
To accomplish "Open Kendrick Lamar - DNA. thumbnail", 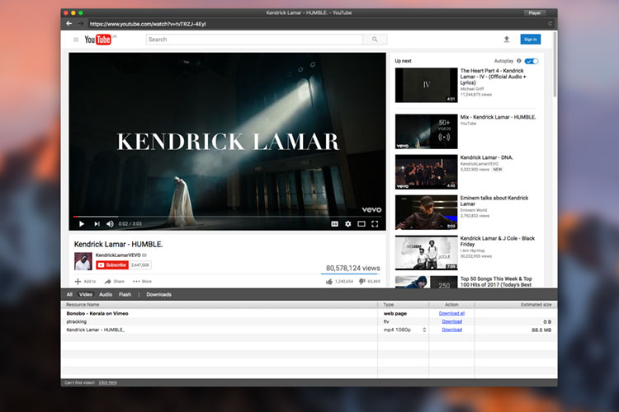I will [x=427, y=172].
